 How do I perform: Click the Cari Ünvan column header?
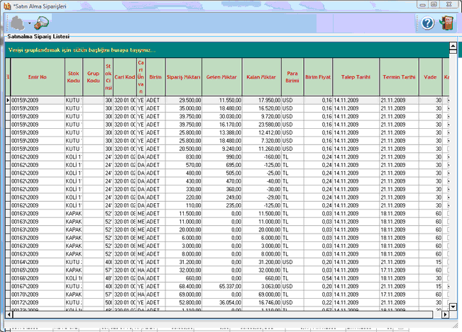pyautogui.click(x=141, y=77)
